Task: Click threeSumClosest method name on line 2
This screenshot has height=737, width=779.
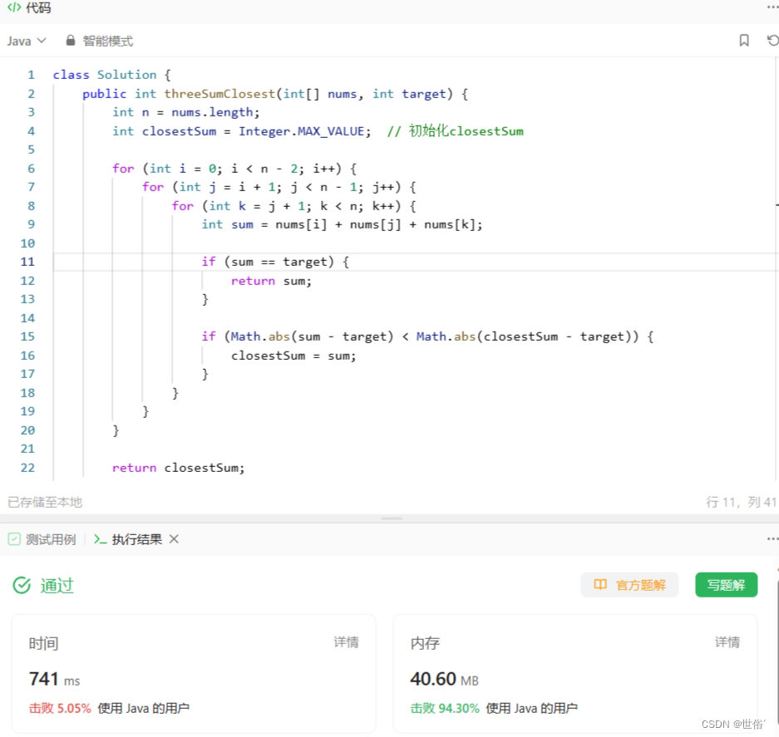Action: 219,94
